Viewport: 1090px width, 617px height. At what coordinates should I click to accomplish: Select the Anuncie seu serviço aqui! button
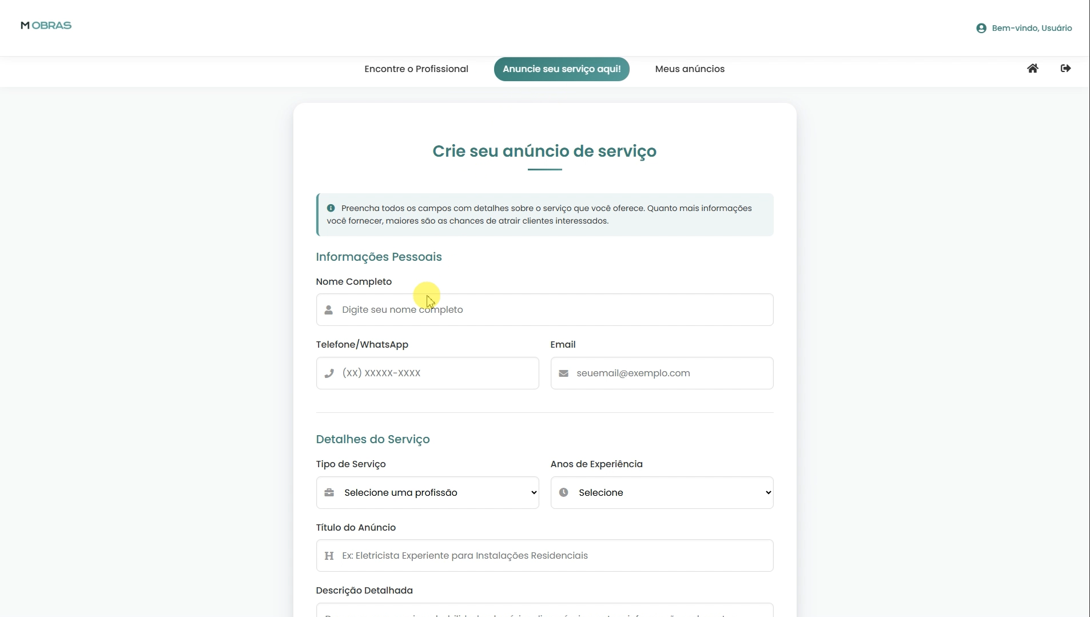click(561, 69)
